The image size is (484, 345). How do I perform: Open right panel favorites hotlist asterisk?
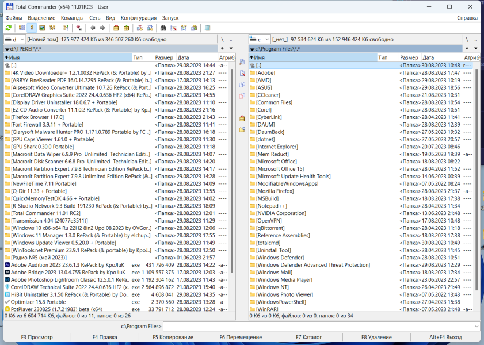[x=467, y=49]
